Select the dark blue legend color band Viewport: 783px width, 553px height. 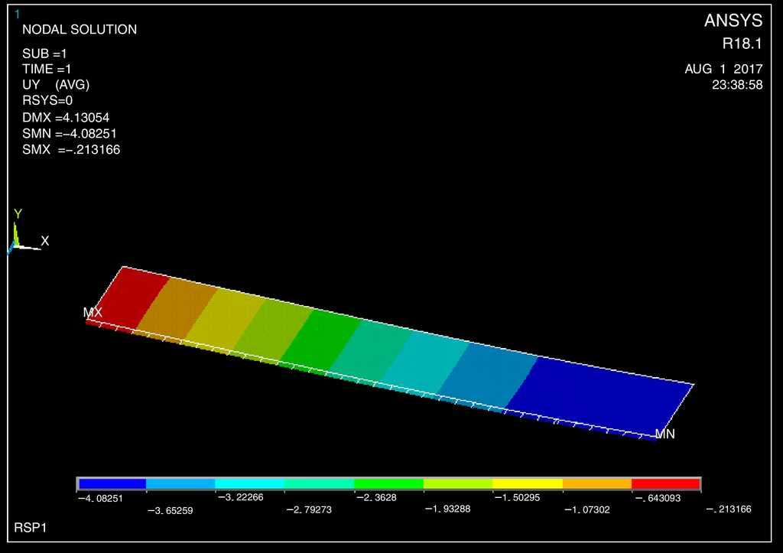pyautogui.click(x=112, y=483)
